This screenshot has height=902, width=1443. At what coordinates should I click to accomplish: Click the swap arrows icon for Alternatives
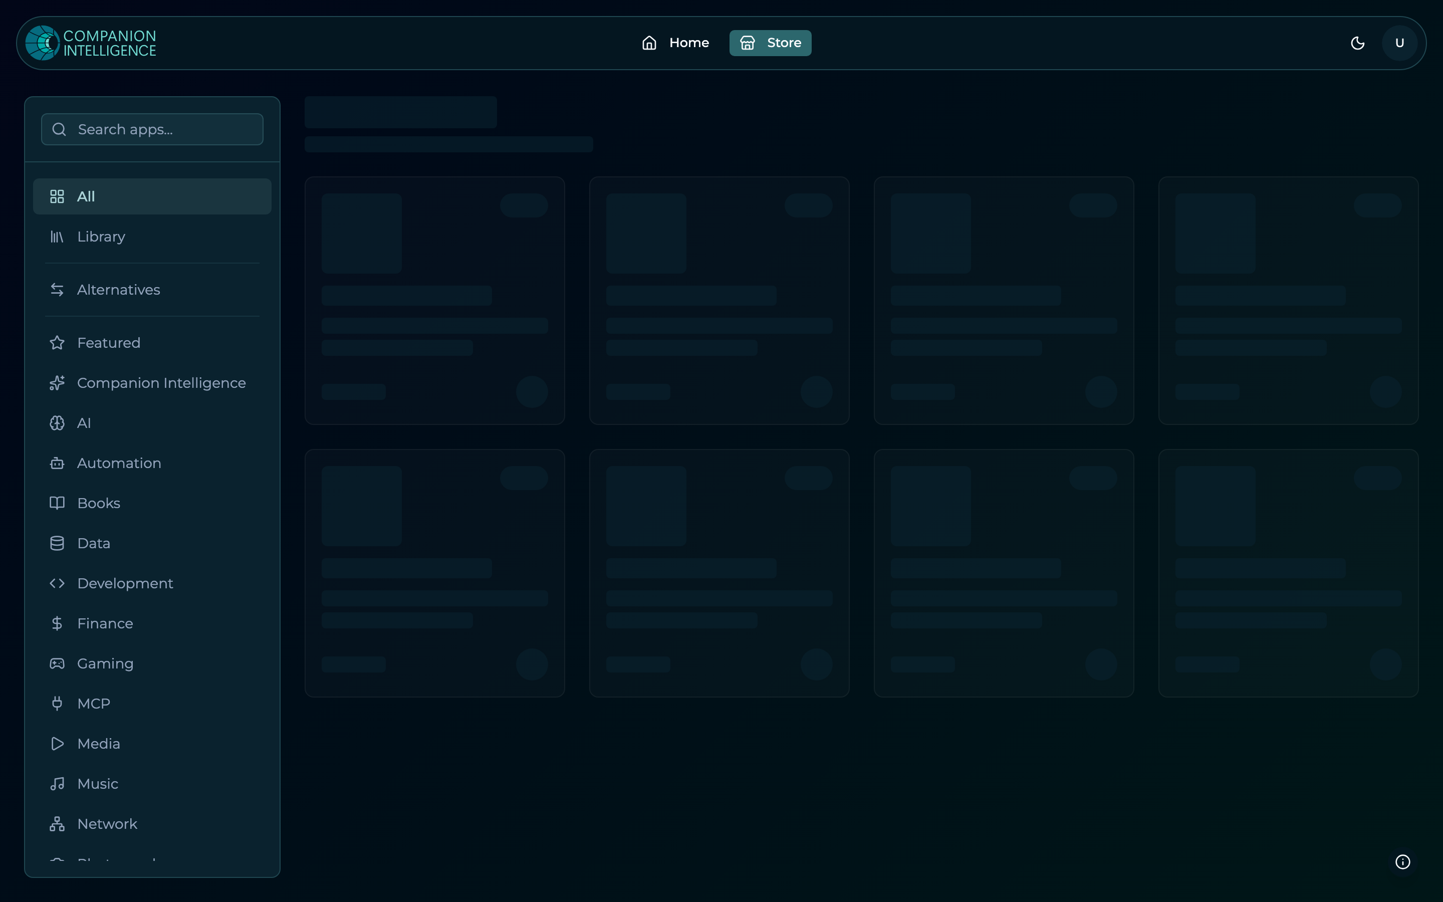[57, 290]
